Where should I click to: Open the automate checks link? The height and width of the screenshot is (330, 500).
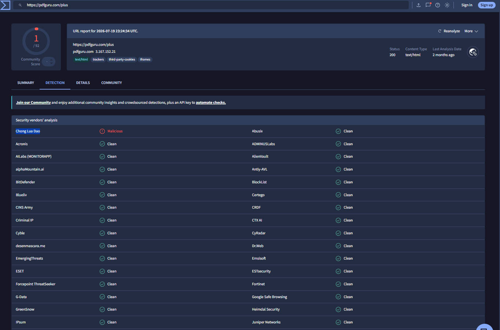(211, 103)
